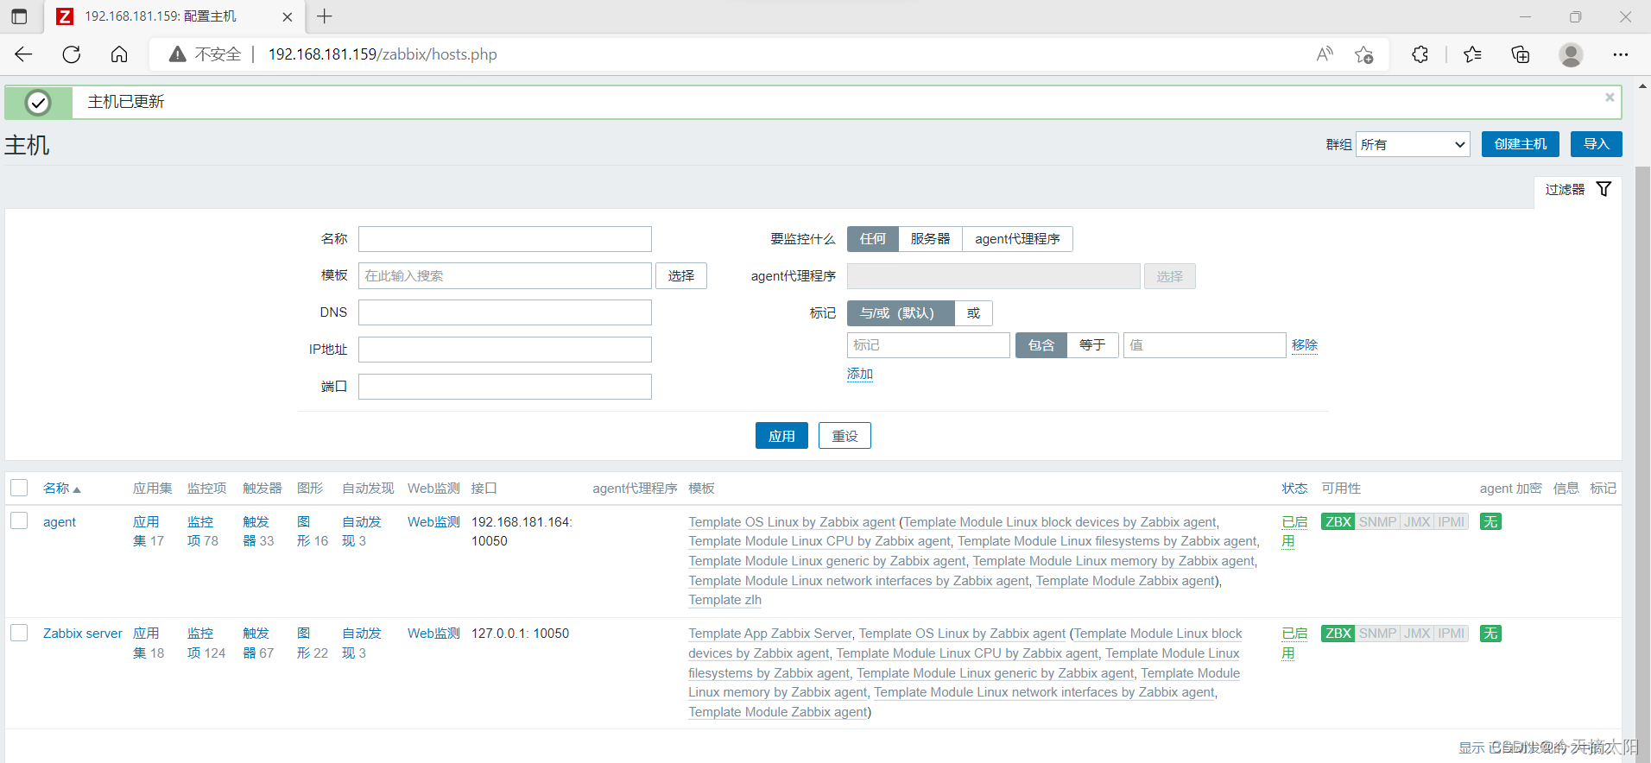
Task: Choose 等于 tag operator
Action: coord(1093,345)
